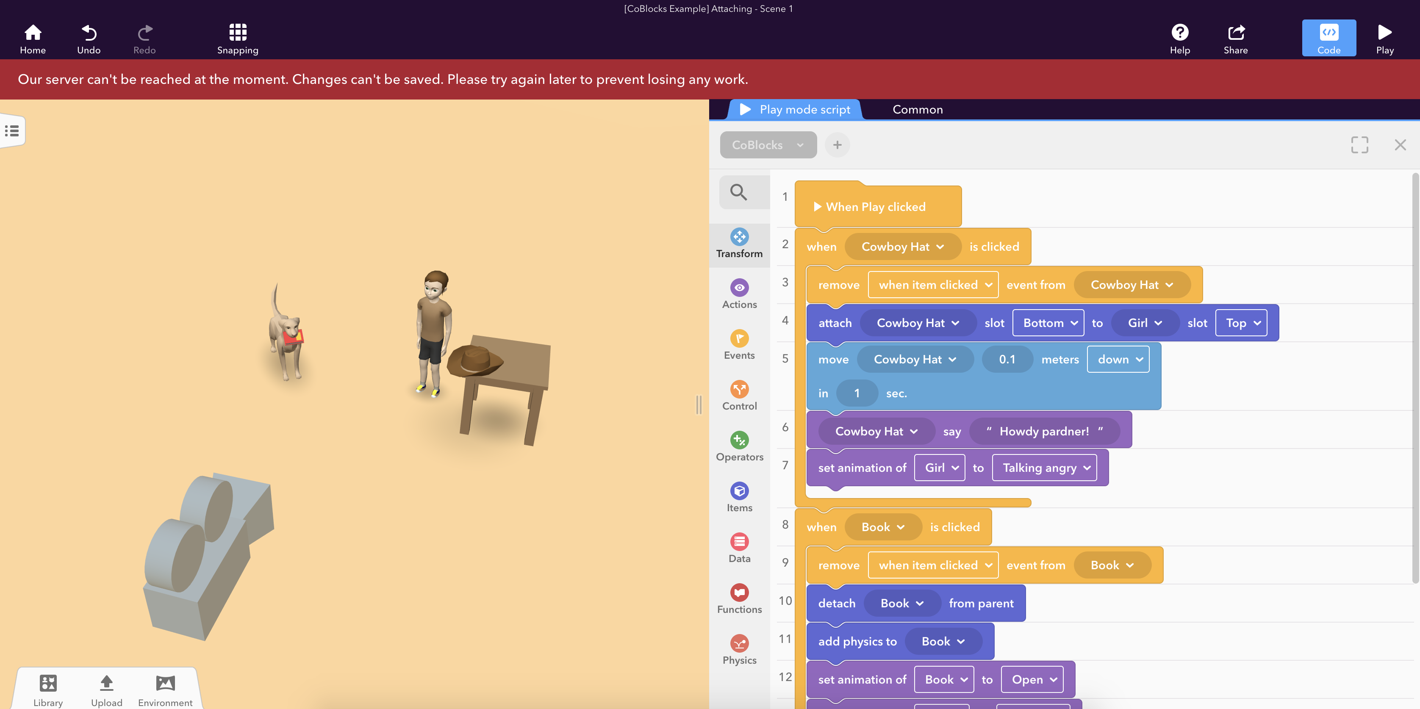Open Book dropdown after 'event from'

1112,565
